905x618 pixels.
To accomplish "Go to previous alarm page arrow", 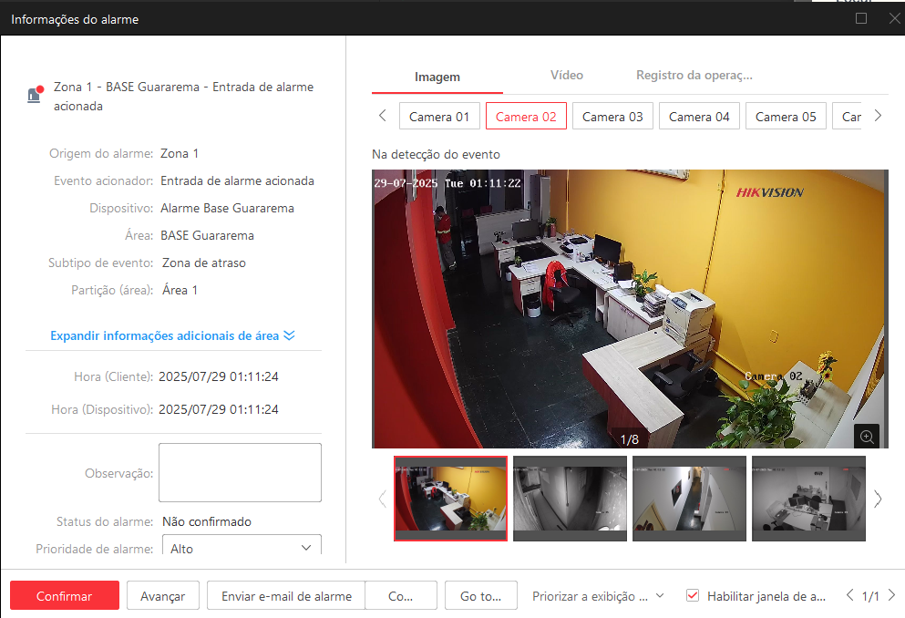I will tap(849, 595).
